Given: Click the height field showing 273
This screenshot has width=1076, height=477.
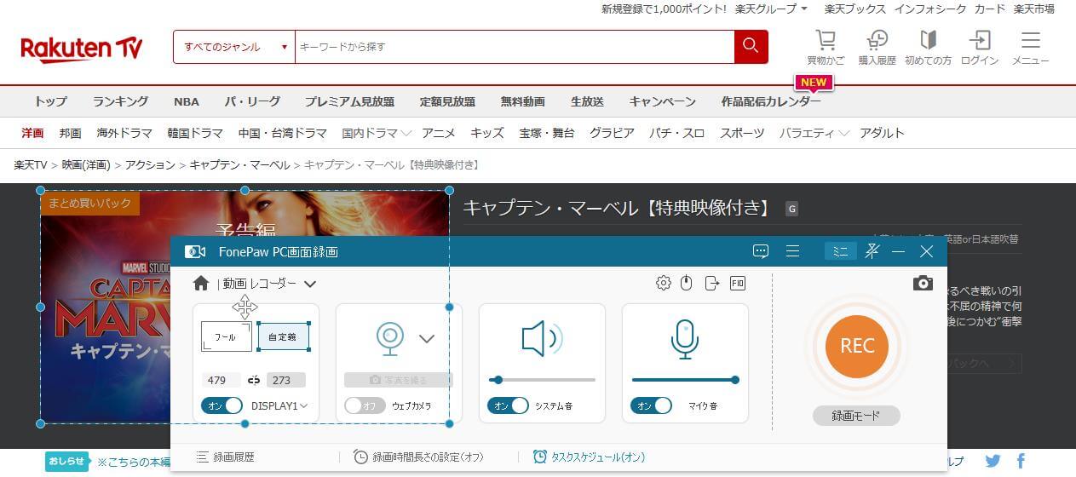Looking at the screenshot, I should pyautogui.click(x=286, y=380).
